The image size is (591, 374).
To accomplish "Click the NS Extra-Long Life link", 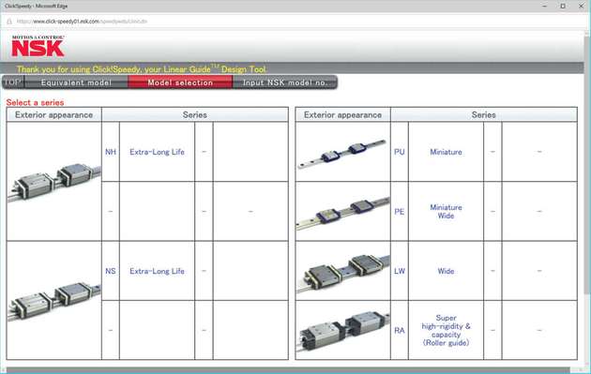I will click(x=157, y=271).
